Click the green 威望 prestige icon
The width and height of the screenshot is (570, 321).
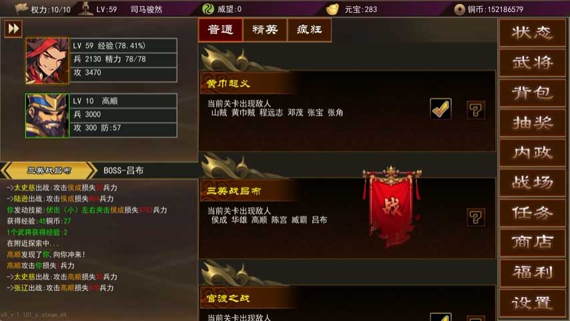pos(208,9)
